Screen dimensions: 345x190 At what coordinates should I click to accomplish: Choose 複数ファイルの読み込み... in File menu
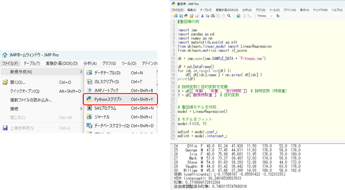(42, 100)
